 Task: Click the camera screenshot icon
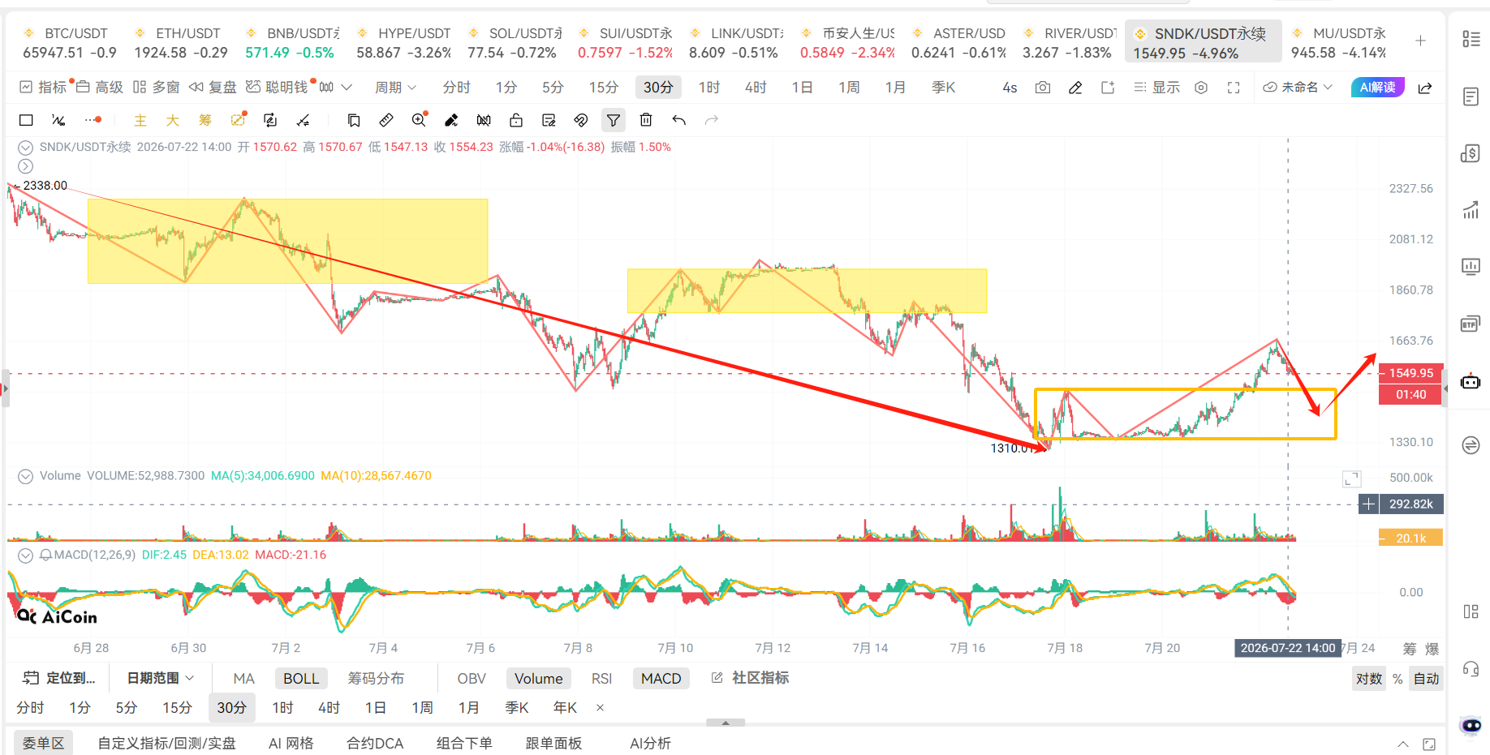(x=1043, y=88)
